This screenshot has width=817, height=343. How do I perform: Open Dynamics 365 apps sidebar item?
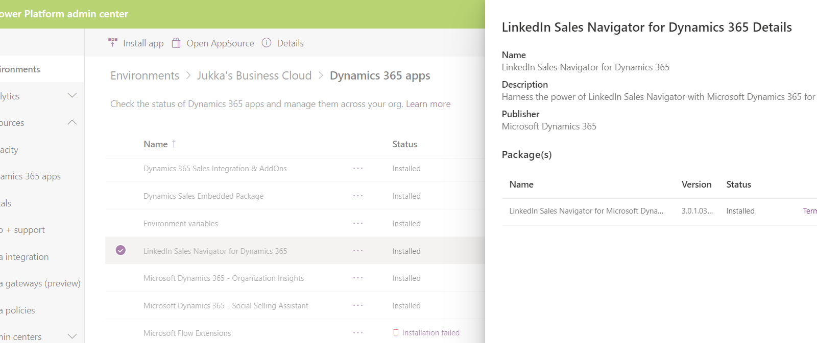click(30, 176)
